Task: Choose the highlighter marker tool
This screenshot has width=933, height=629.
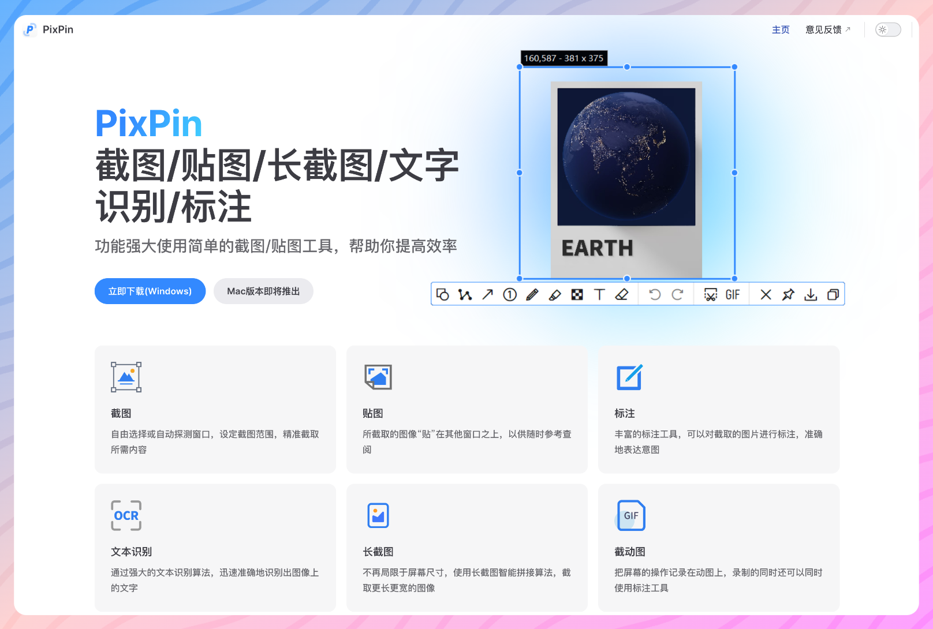Action: (x=555, y=294)
